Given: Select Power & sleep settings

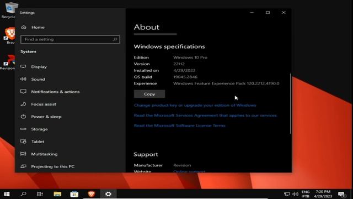Looking at the screenshot, I should pos(46,117).
